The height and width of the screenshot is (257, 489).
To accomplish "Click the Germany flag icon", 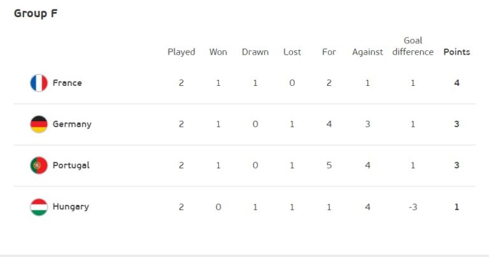I will point(39,124).
